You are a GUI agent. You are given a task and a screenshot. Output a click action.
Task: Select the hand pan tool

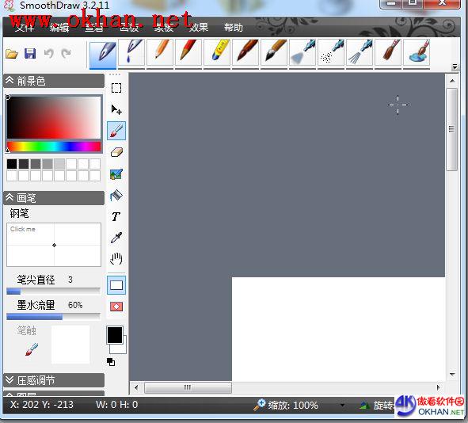click(116, 259)
